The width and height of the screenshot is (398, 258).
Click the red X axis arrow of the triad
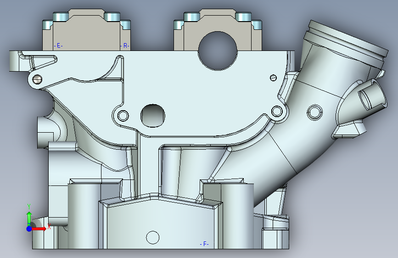[39, 229]
